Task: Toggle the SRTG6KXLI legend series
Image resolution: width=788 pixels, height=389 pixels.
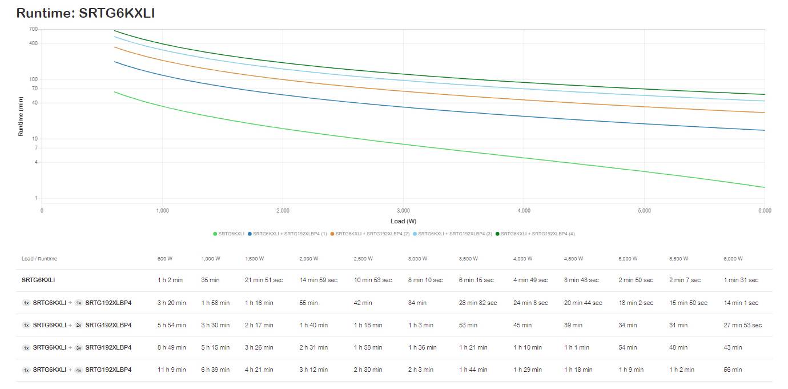Action: coord(228,234)
